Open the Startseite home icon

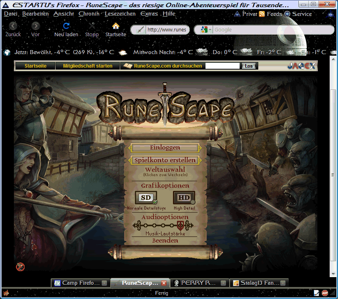(x=116, y=26)
